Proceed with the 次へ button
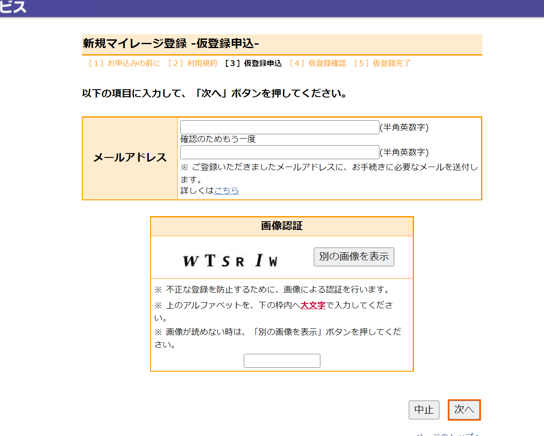Screen dimensions: 544x436 (x=464, y=410)
